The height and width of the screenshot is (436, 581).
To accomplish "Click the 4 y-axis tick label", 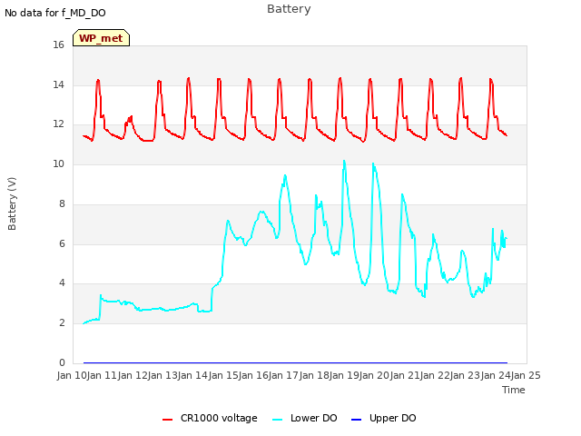I will point(62,282).
